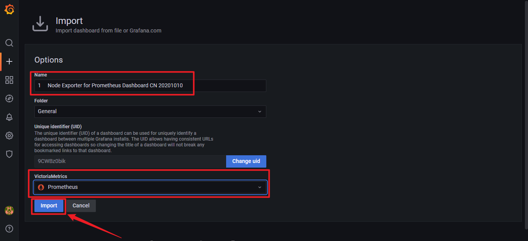Image resolution: width=528 pixels, height=241 pixels.
Task: Open the Create plus menu icon
Action: point(9,61)
